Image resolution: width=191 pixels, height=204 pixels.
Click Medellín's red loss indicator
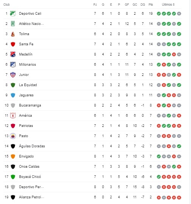pos(174,54)
